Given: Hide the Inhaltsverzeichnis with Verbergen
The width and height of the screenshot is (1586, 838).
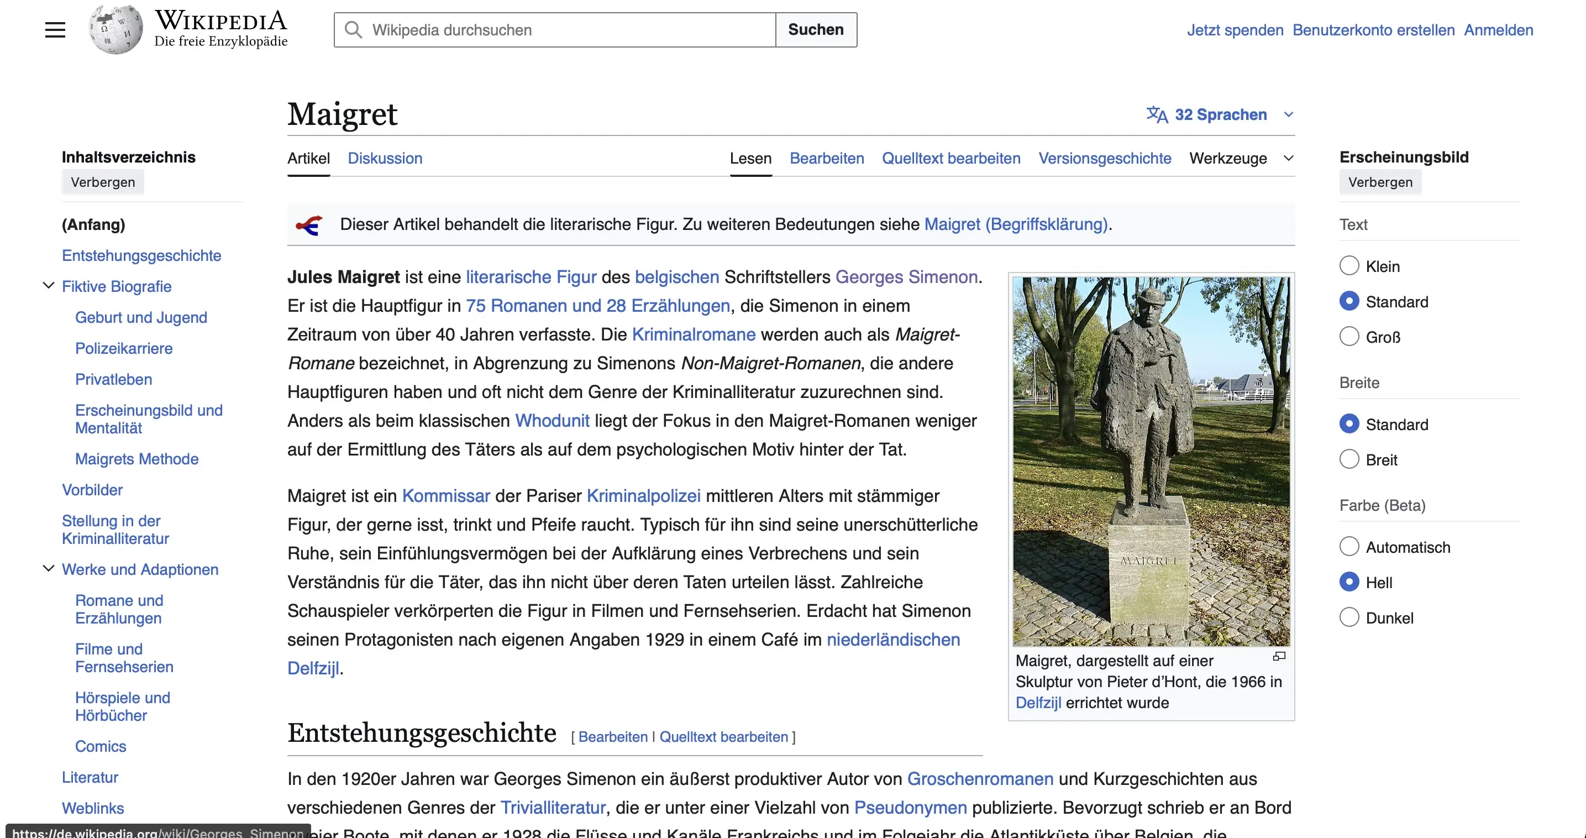Looking at the screenshot, I should click(x=102, y=182).
